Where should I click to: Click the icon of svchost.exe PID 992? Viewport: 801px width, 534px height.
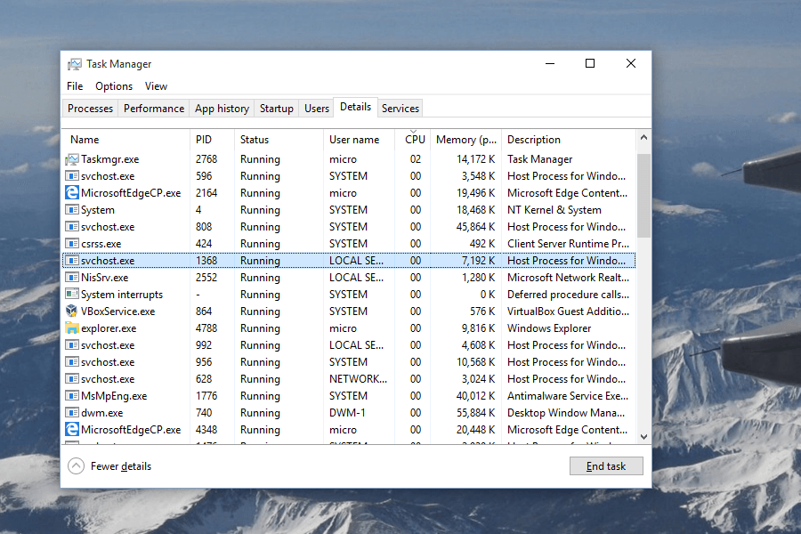[x=72, y=345]
